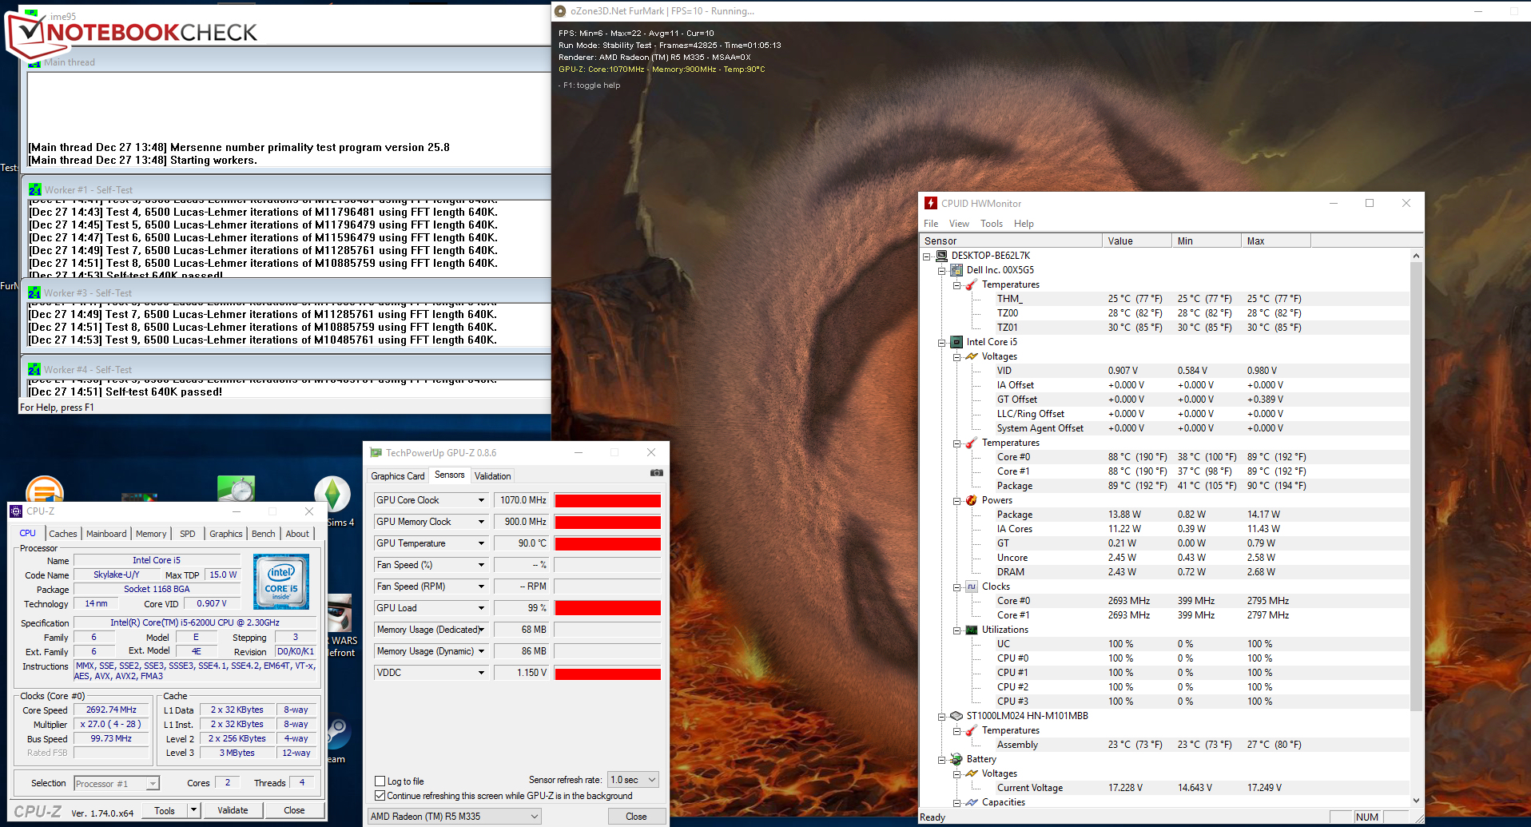This screenshot has width=1531, height=827.
Task: Click the Worker #4 Self-Test window icon
Action: [x=34, y=370]
